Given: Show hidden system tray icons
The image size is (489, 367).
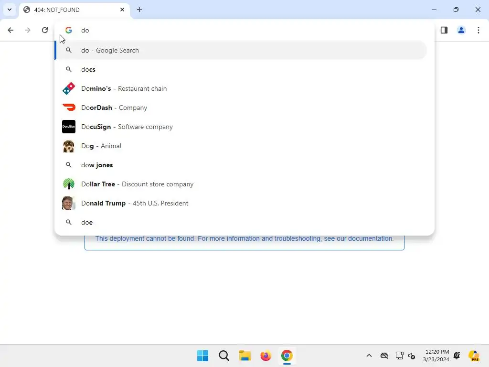Looking at the screenshot, I should pos(369,356).
